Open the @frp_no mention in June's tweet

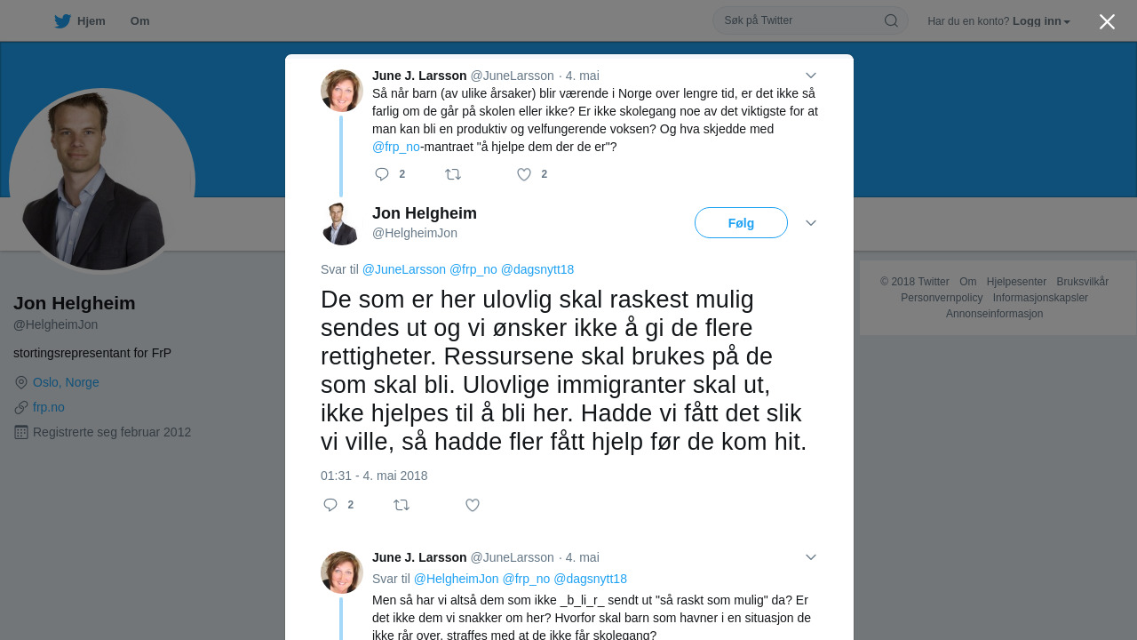click(396, 147)
